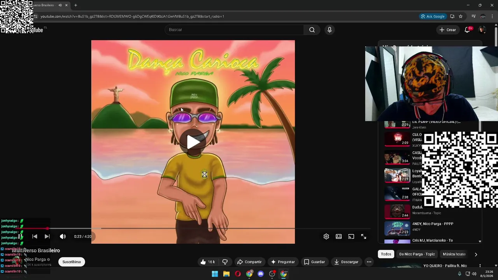Open options for YO QUIERO video

coord(480,266)
